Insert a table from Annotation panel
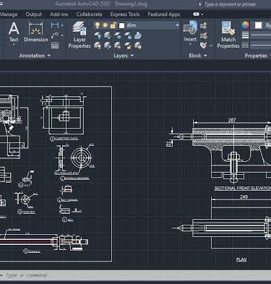 pyautogui.click(x=55, y=46)
